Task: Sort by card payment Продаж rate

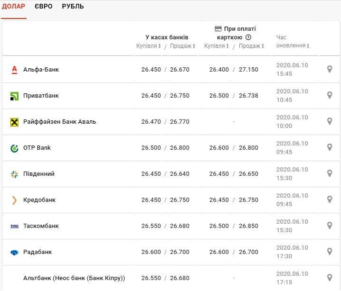Action: tap(252, 46)
